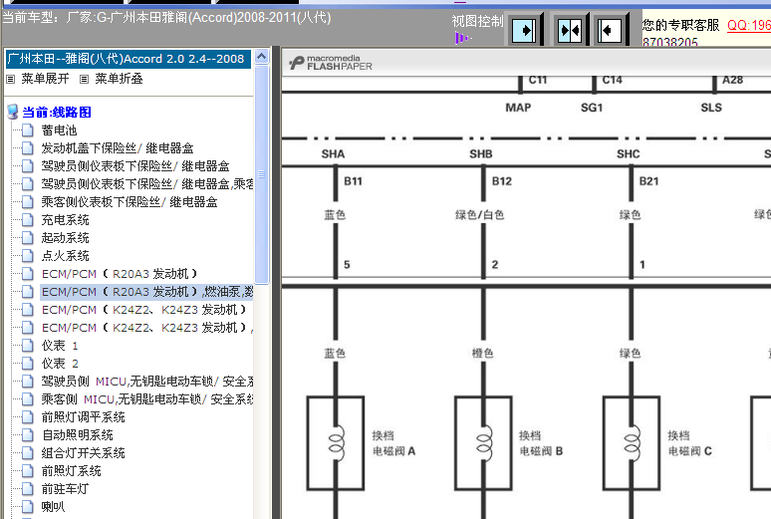The width and height of the screenshot is (771, 519).
Task: Select the Accord 2.0 2.4--2008 header
Action: click(128, 59)
